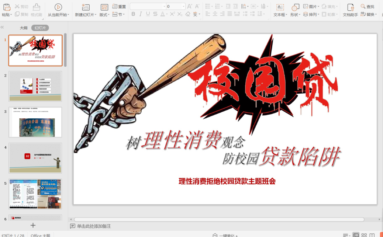Open the font size dropdown
The height and width of the screenshot is (237, 383).
[x=183, y=6]
